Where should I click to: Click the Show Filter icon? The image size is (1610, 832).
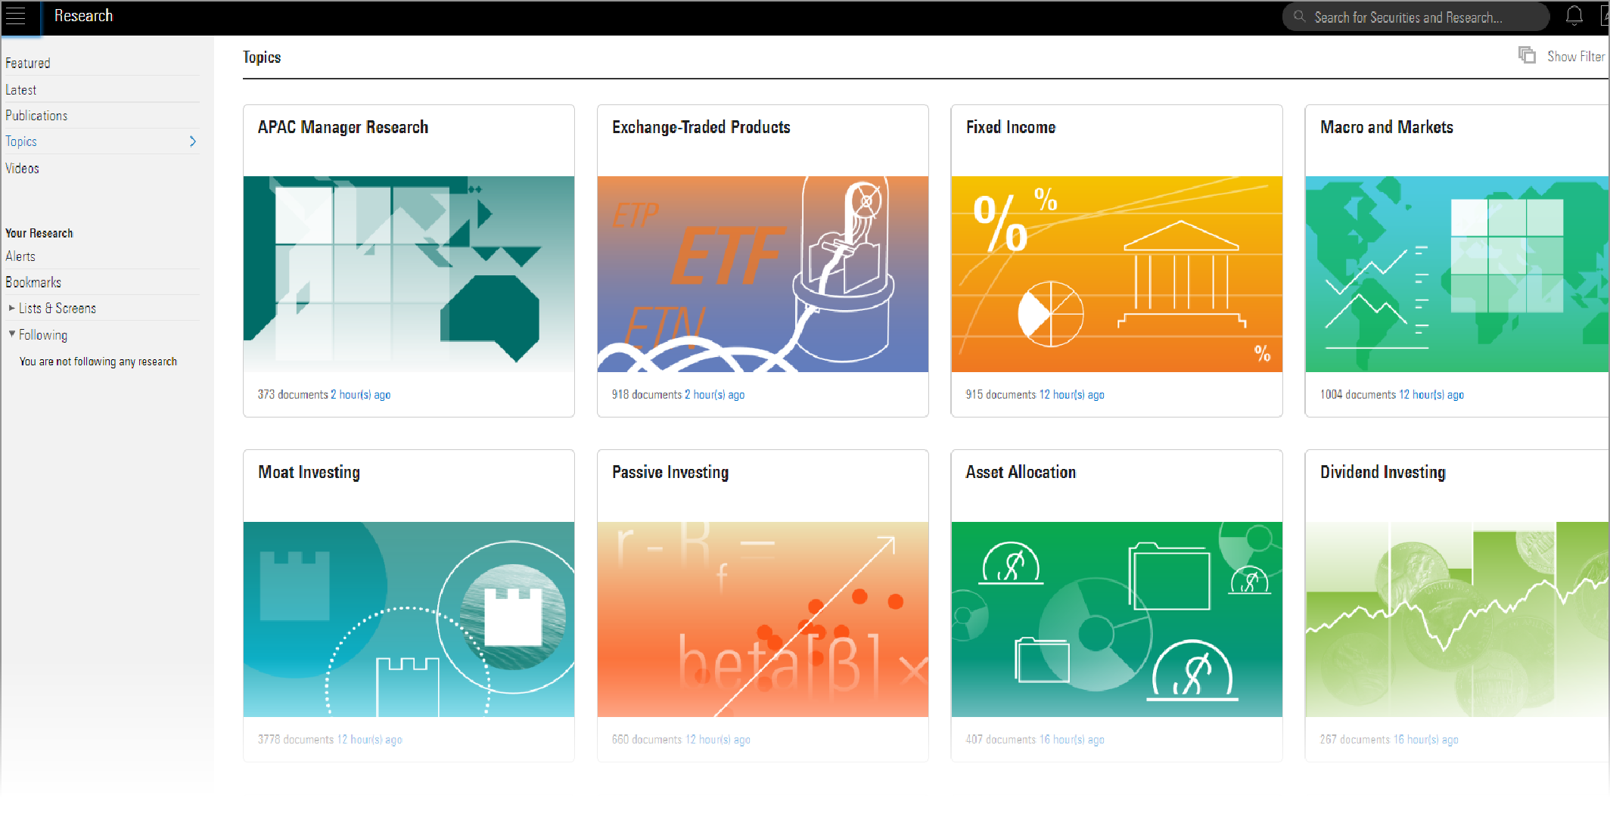(1527, 55)
